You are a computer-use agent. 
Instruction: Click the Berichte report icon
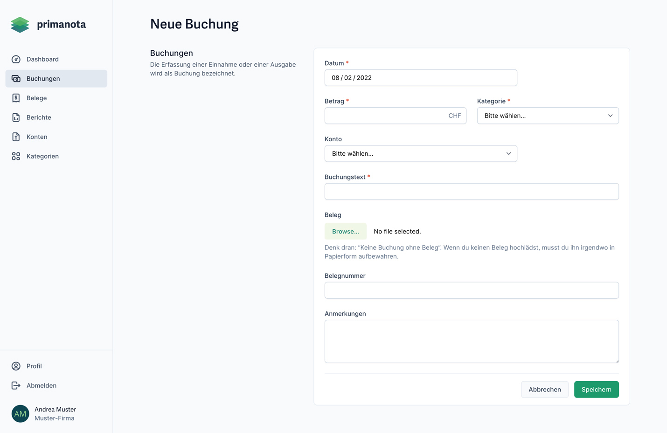point(16,117)
